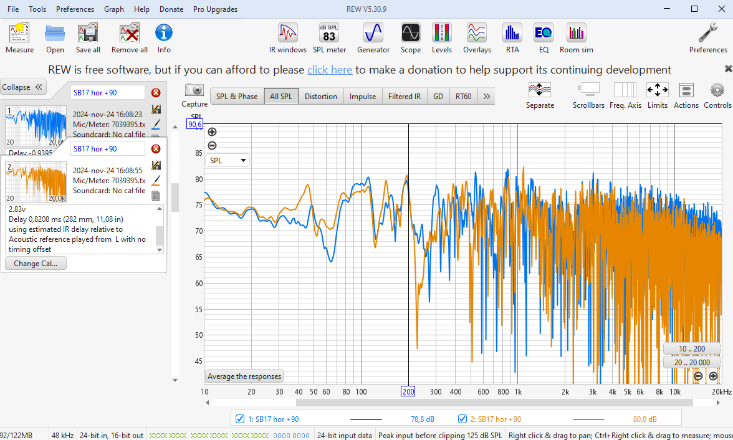The height and width of the screenshot is (440, 733).
Task: Zoom out horizontally at graph corner
Action: coord(698,376)
